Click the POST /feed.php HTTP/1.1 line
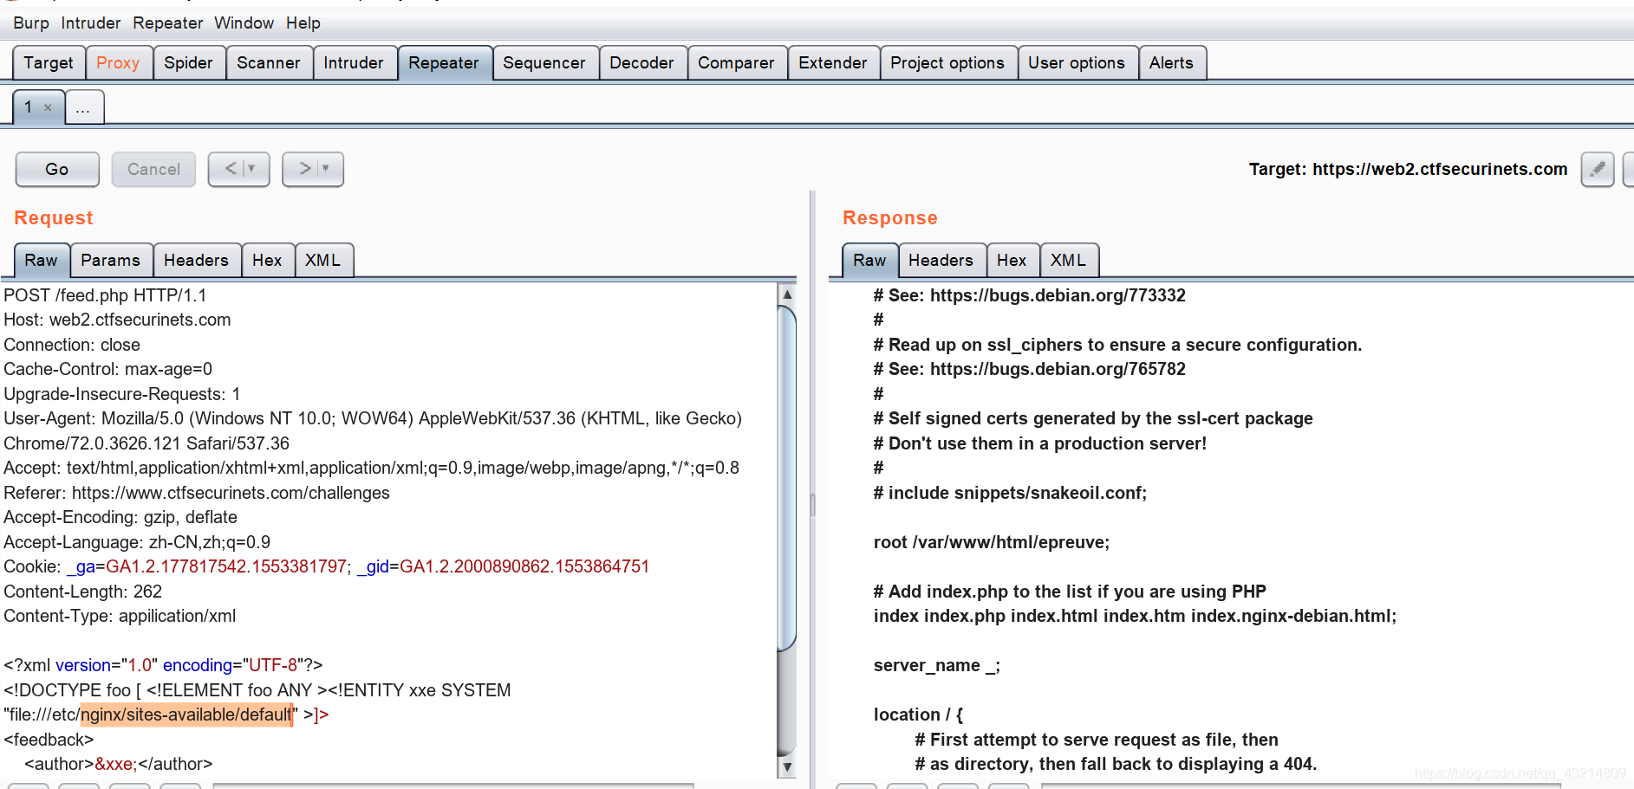Screen dimensions: 1634x789 105,295
